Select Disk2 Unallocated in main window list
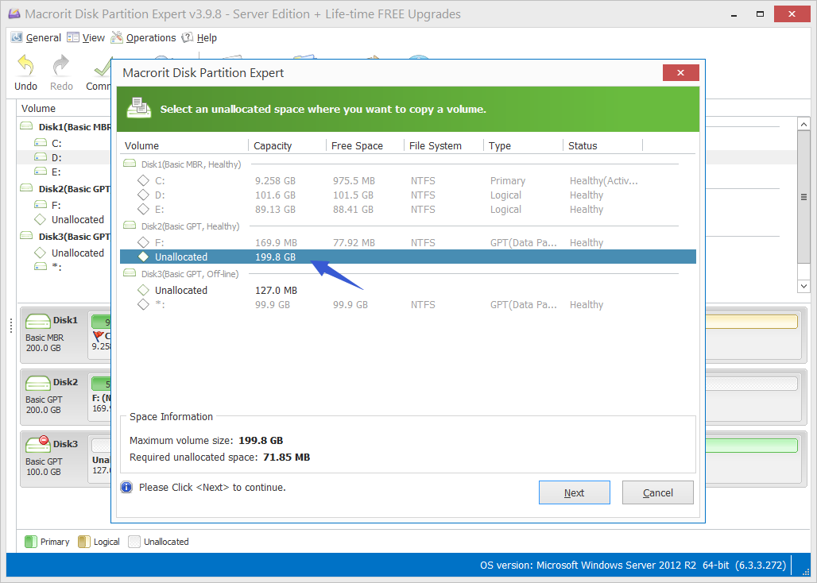The image size is (817, 583). (78, 220)
